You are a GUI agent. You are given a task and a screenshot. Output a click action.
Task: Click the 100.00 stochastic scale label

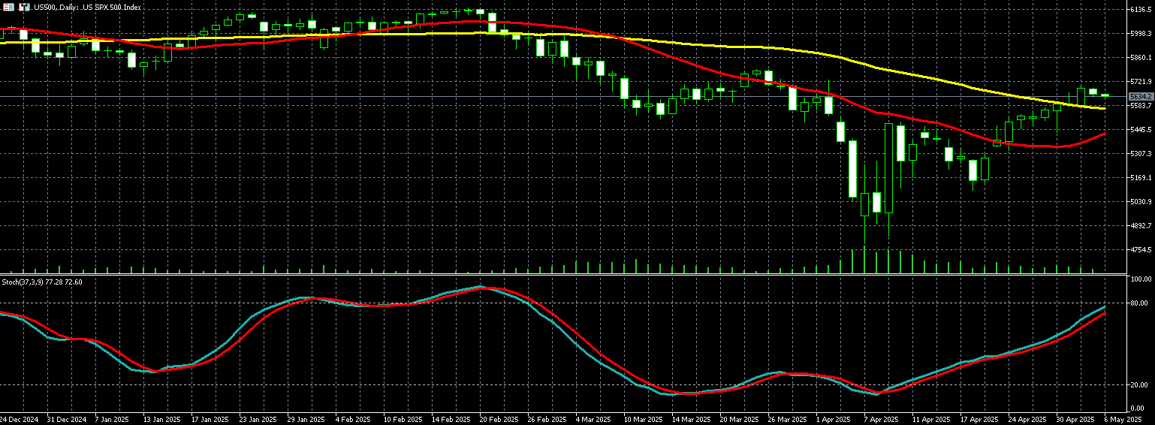coord(1140,279)
